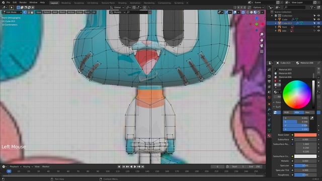
Task: Open the Options dropdown
Action: (x=258, y=8)
